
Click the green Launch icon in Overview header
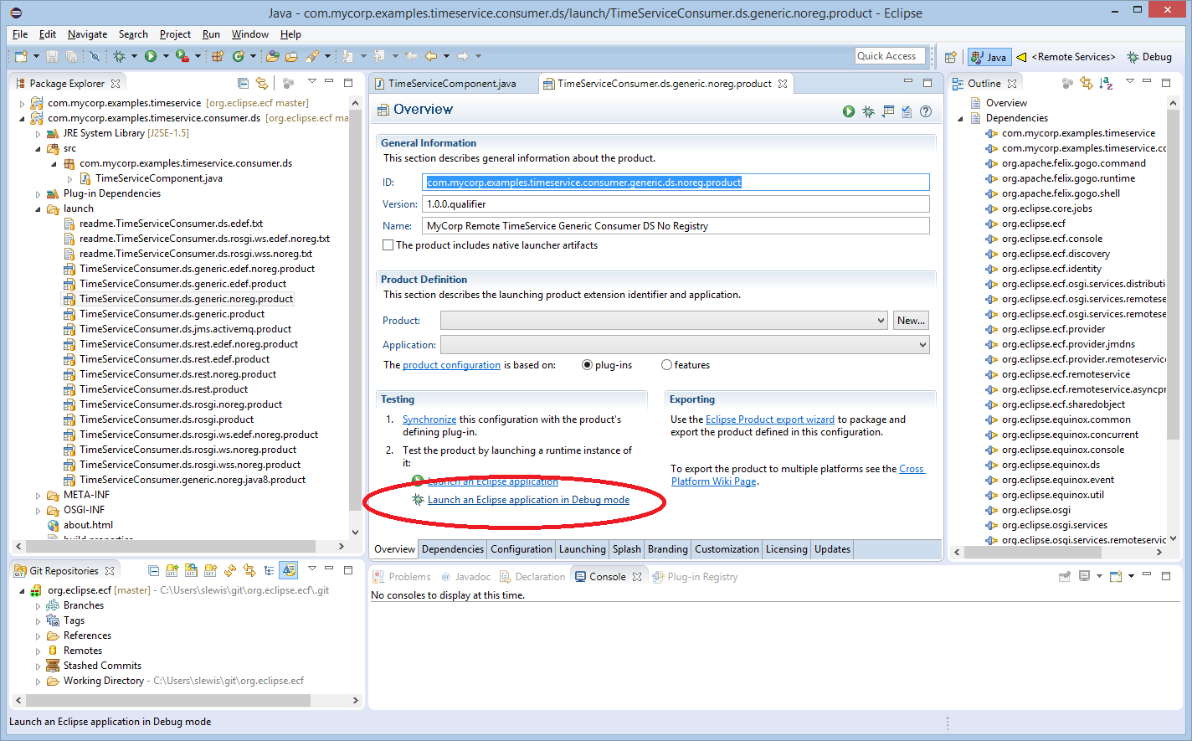(x=849, y=111)
